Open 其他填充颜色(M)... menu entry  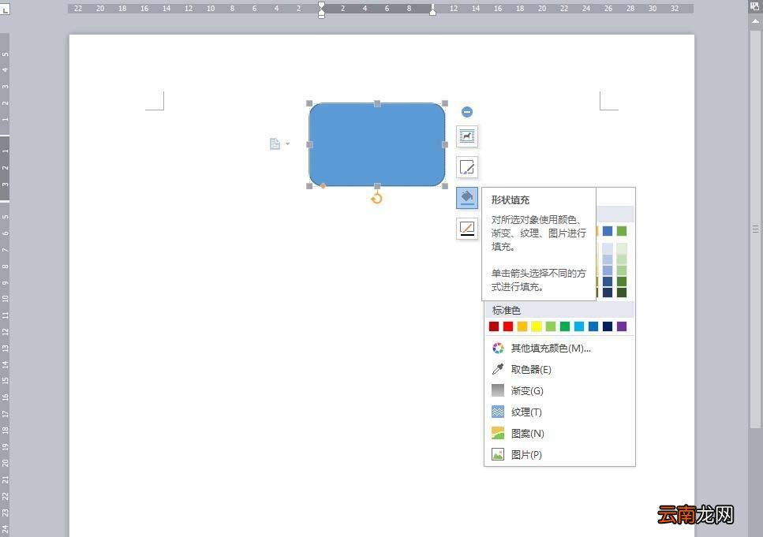pyautogui.click(x=559, y=349)
